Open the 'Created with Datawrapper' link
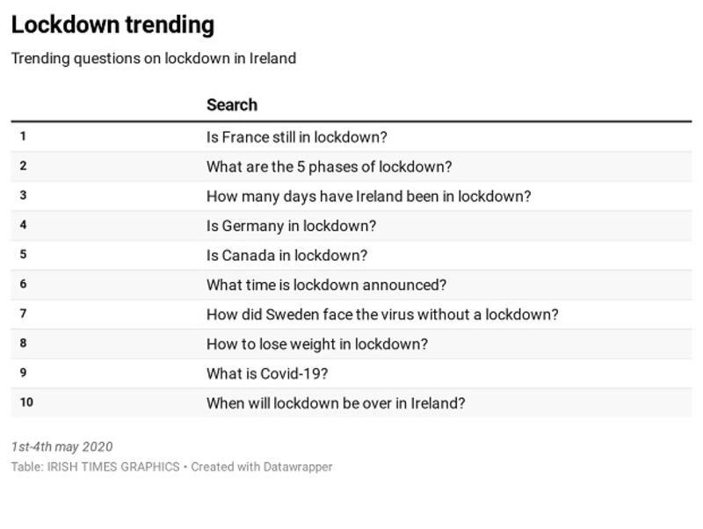 (262, 467)
